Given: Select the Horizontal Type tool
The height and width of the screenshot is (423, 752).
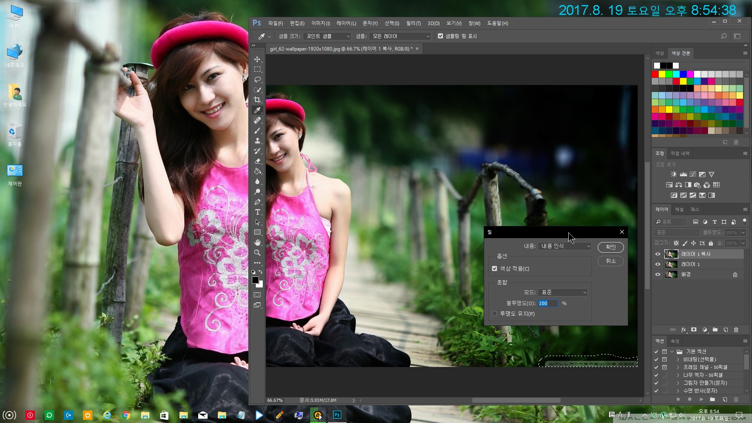Looking at the screenshot, I should pos(257,212).
